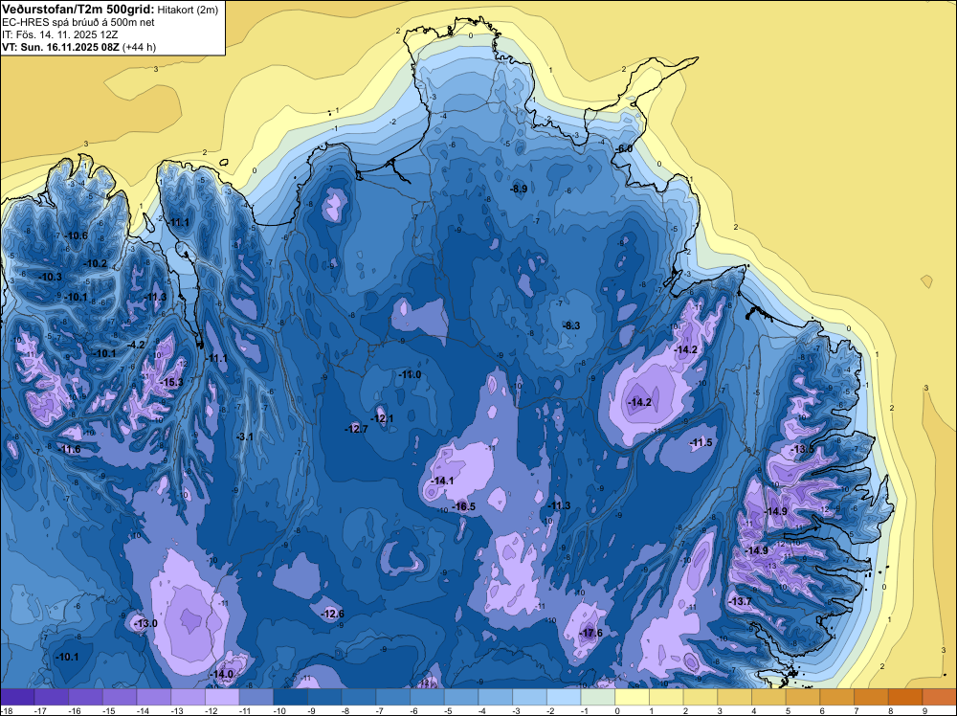Choose the legend swatch labeled 6
Screen dimensions: 957x716
(837, 697)
